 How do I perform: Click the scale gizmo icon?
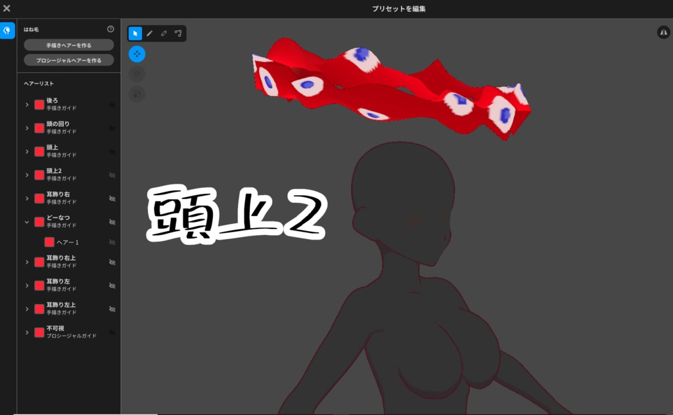(137, 94)
